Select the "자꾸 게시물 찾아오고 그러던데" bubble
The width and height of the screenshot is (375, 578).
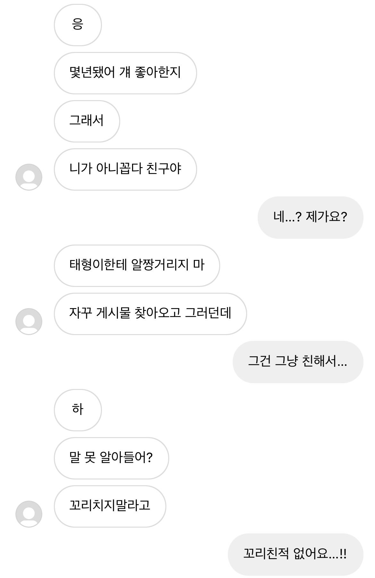coord(150,314)
